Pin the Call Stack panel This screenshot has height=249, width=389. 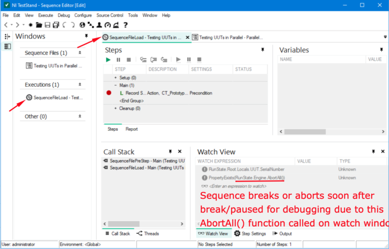[x=170, y=151]
